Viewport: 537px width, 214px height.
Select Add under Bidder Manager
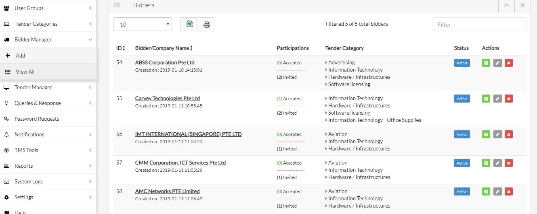21,56
